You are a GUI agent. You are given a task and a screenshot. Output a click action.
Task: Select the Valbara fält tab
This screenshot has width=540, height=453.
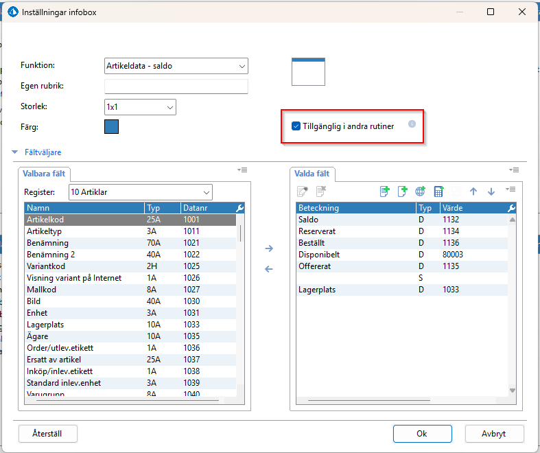pyautogui.click(x=44, y=174)
